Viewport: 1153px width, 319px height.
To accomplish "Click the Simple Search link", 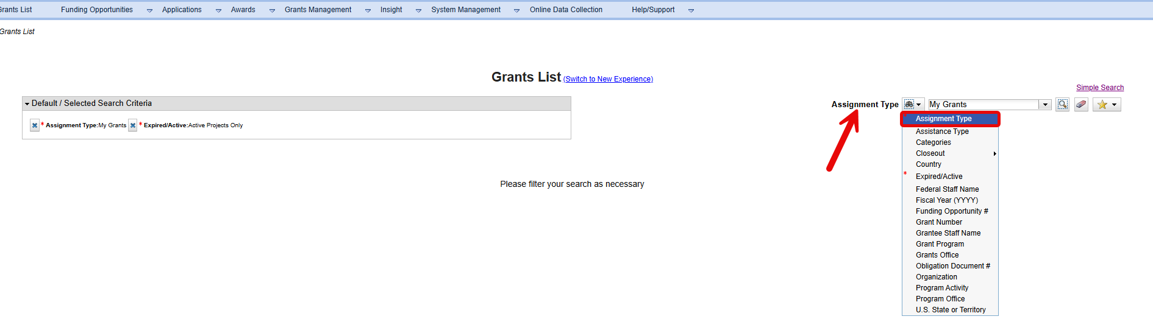I will (x=1099, y=88).
